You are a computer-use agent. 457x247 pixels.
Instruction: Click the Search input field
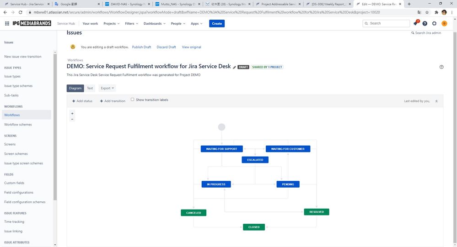[386, 23]
